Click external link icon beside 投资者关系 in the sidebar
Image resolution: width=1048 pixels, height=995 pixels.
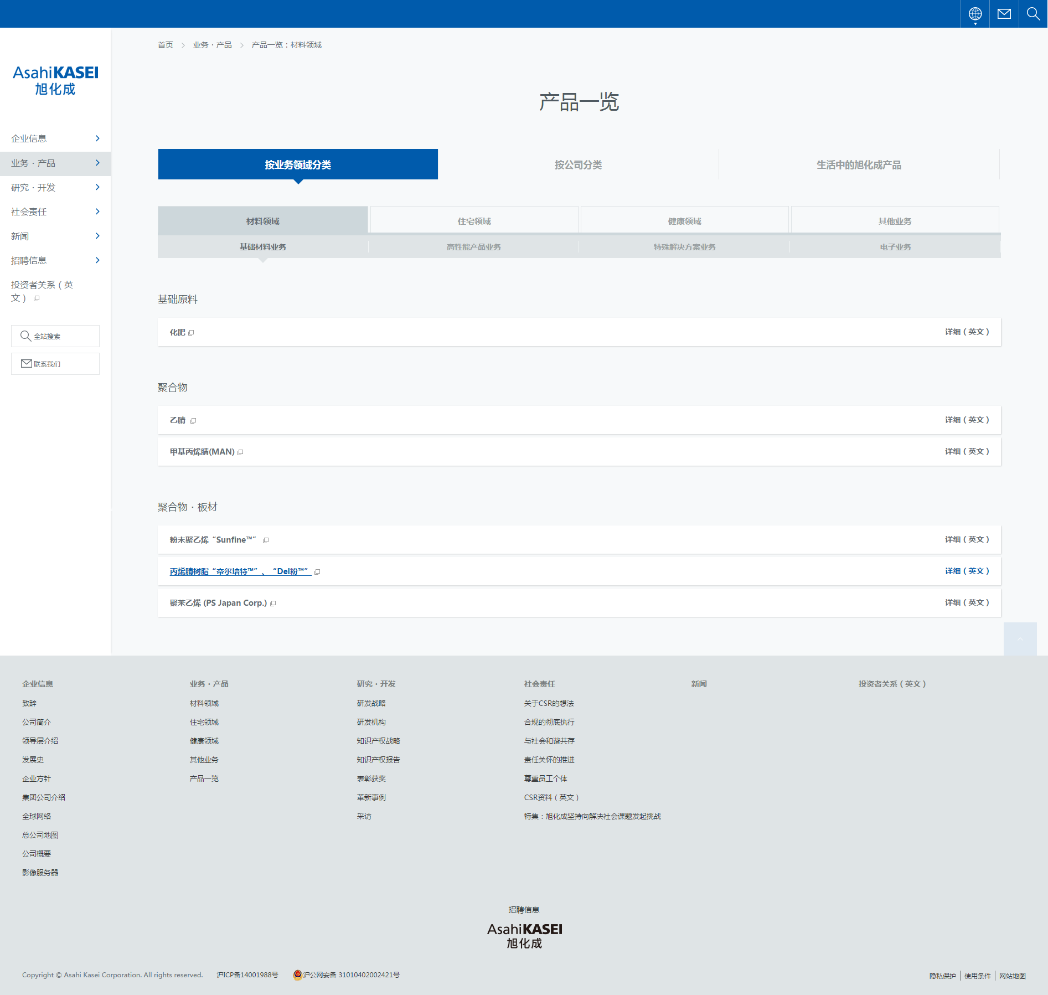(37, 298)
